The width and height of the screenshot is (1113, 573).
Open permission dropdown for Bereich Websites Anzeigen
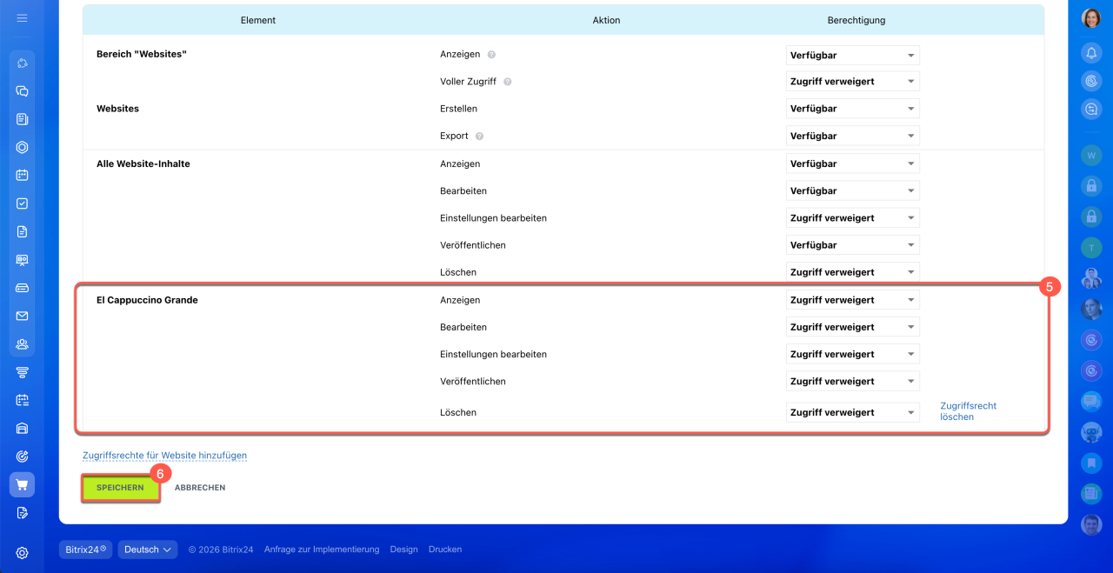852,55
